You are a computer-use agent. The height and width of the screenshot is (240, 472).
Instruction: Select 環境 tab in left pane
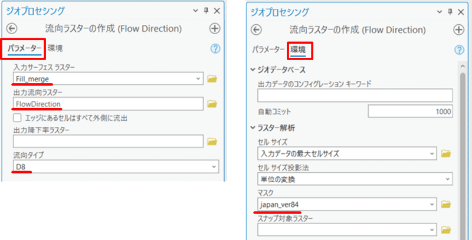(55, 48)
